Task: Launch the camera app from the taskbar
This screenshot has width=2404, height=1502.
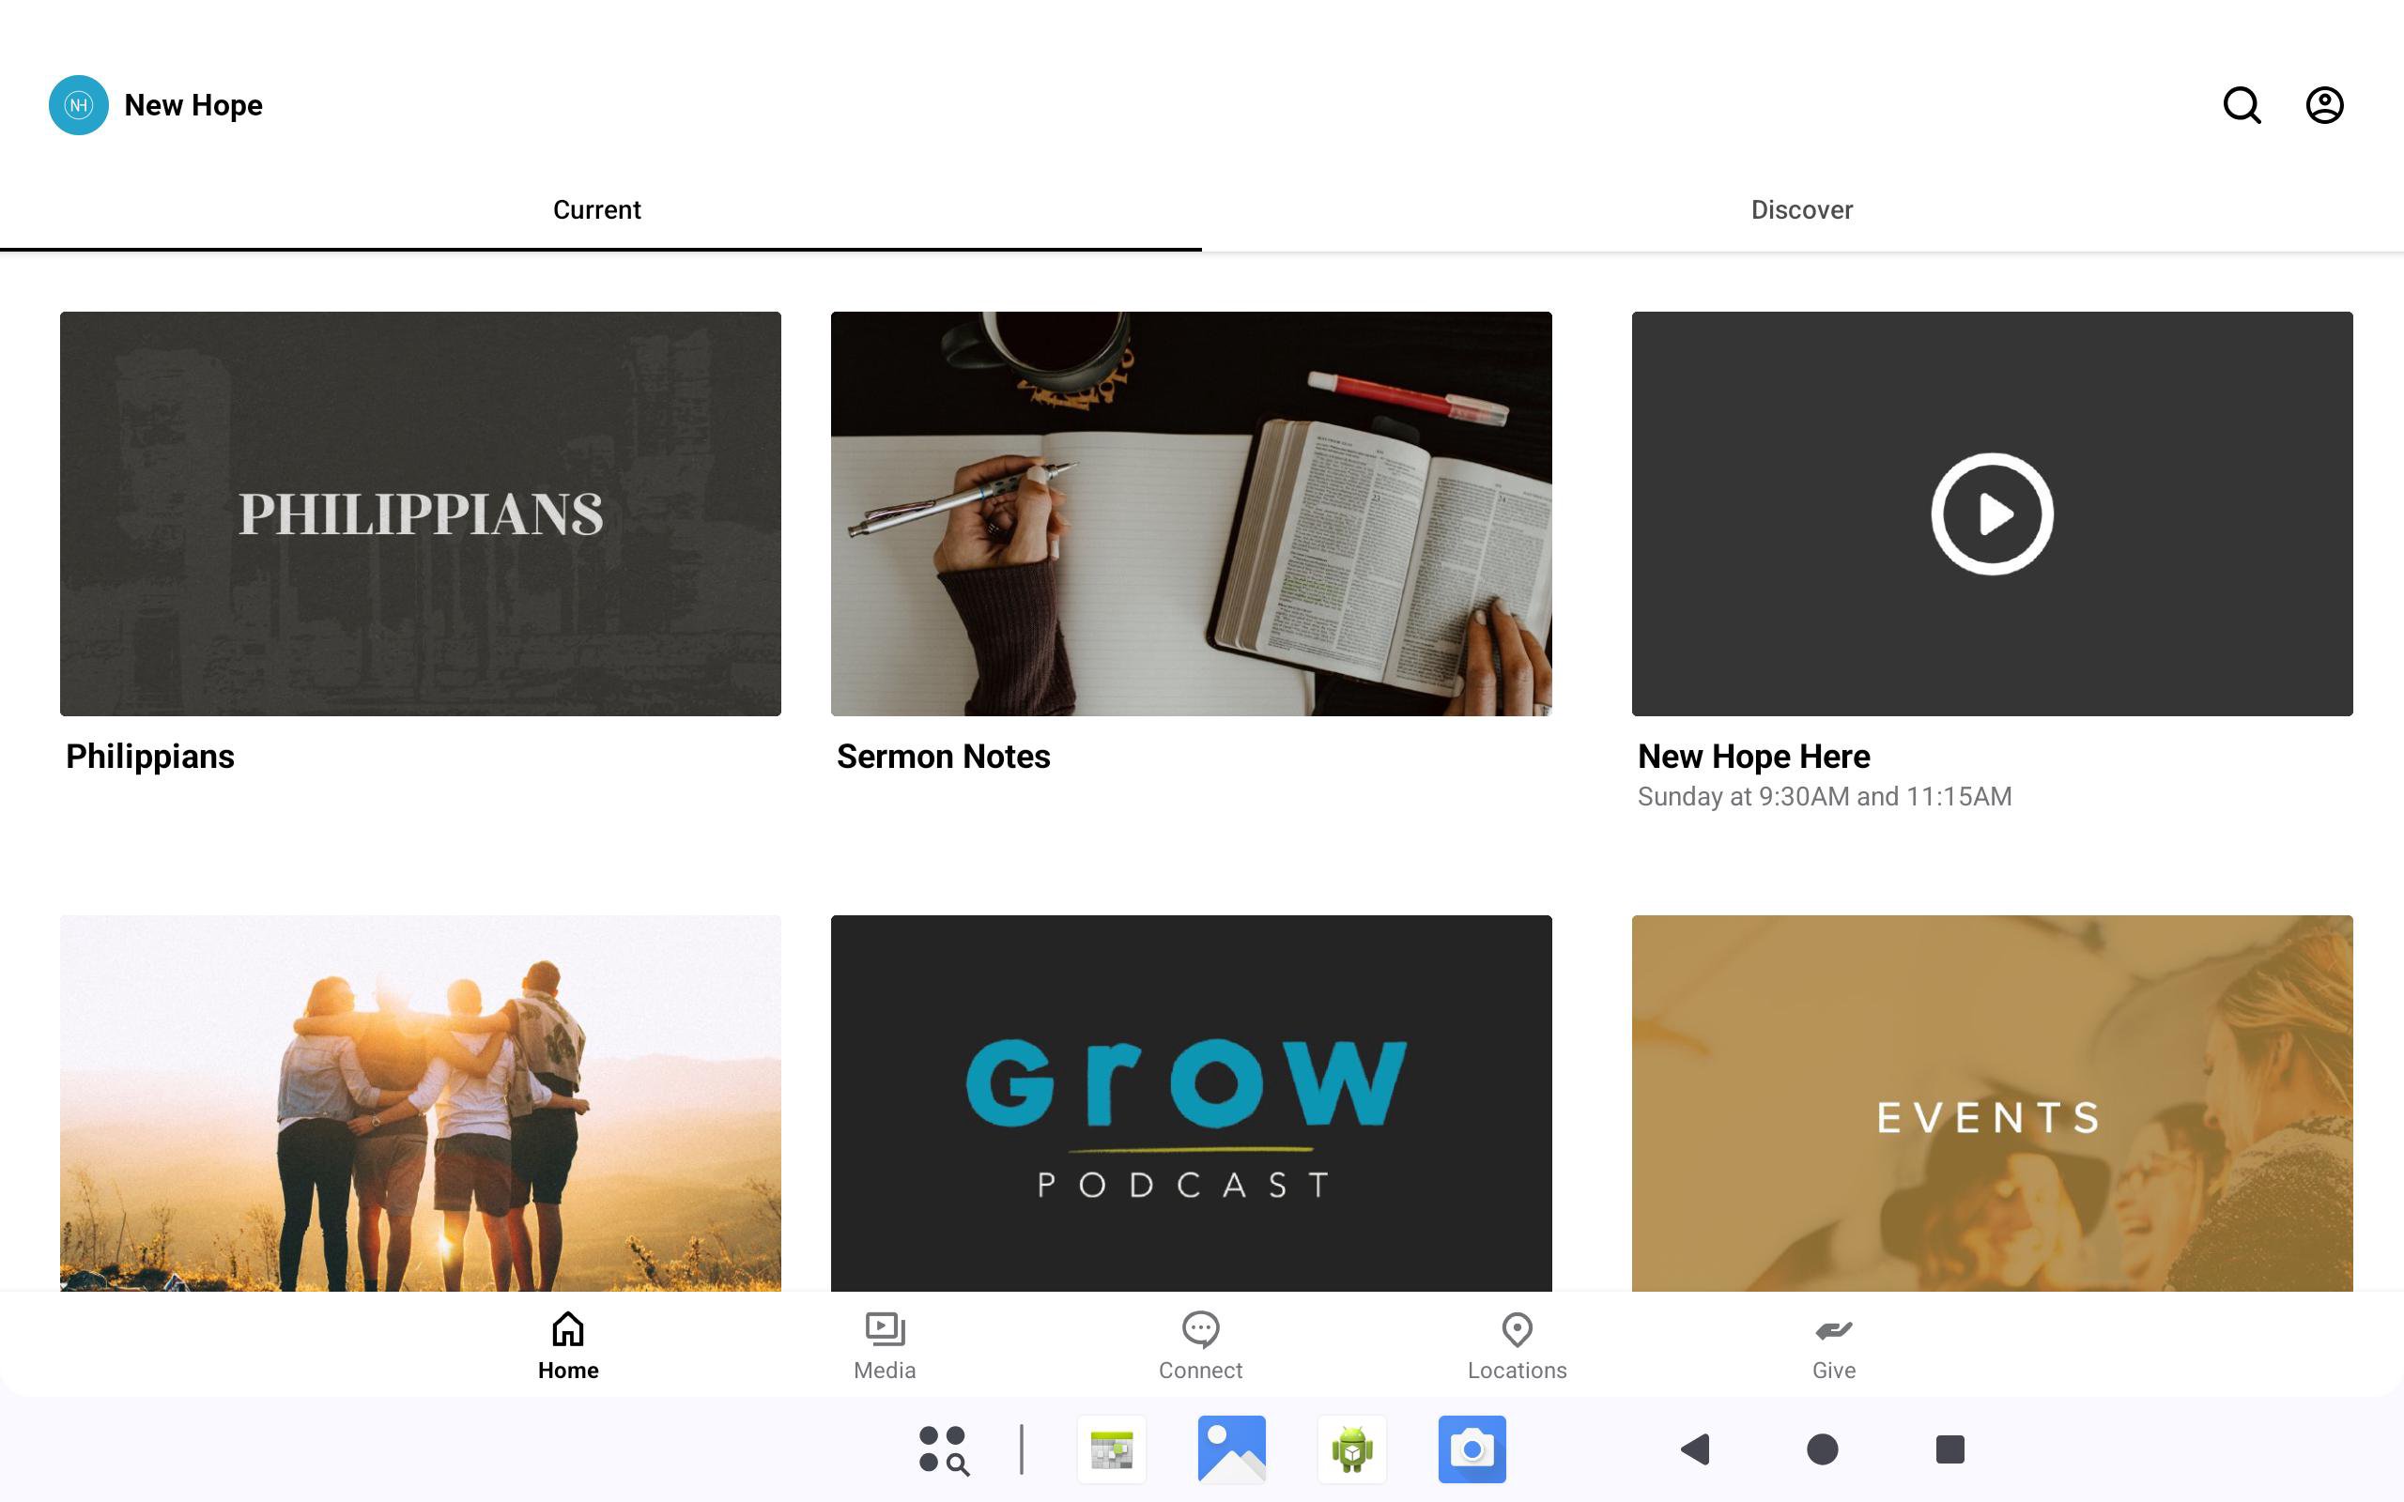Action: [1472, 1448]
